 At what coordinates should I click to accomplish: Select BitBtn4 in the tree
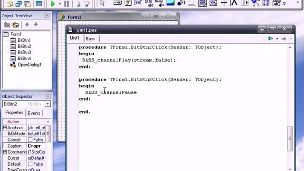click(24, 58)
